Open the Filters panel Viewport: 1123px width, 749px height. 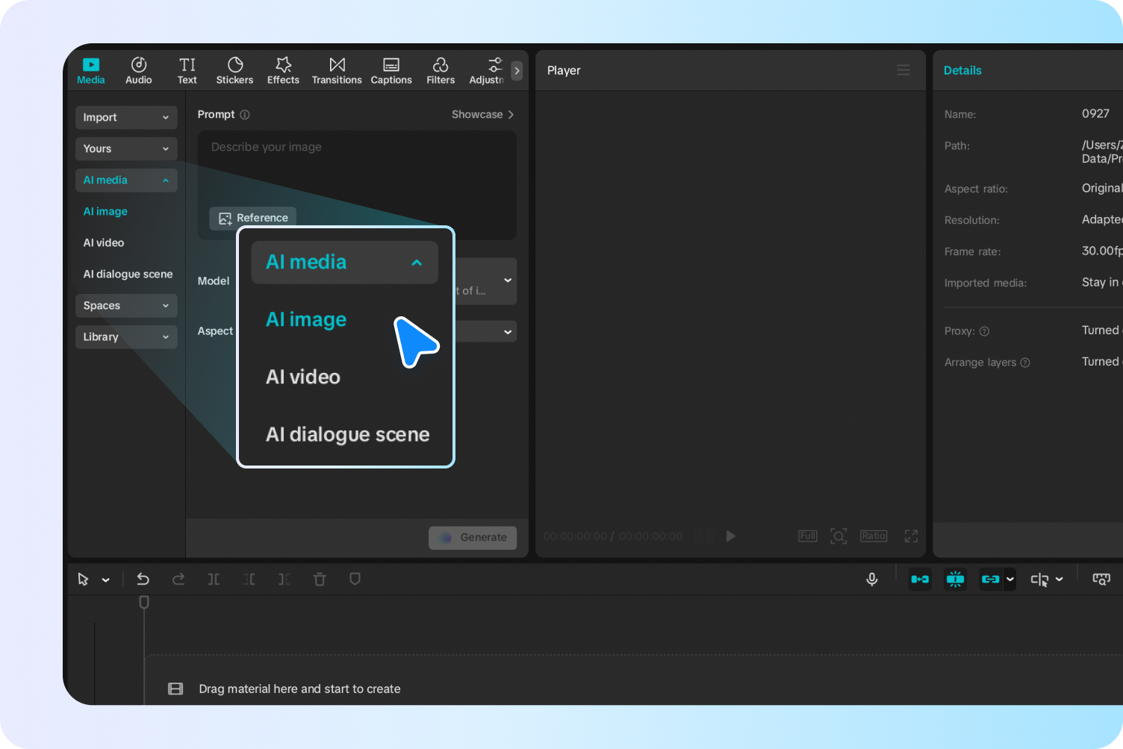tap(441, 70)
